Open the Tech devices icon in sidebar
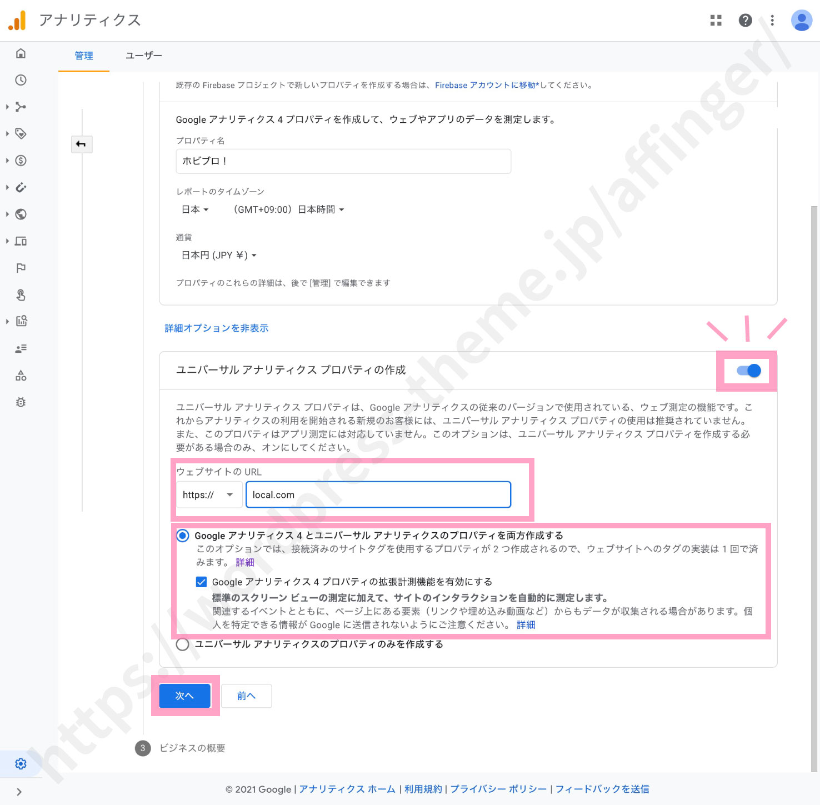 click(x=21, y=241)
